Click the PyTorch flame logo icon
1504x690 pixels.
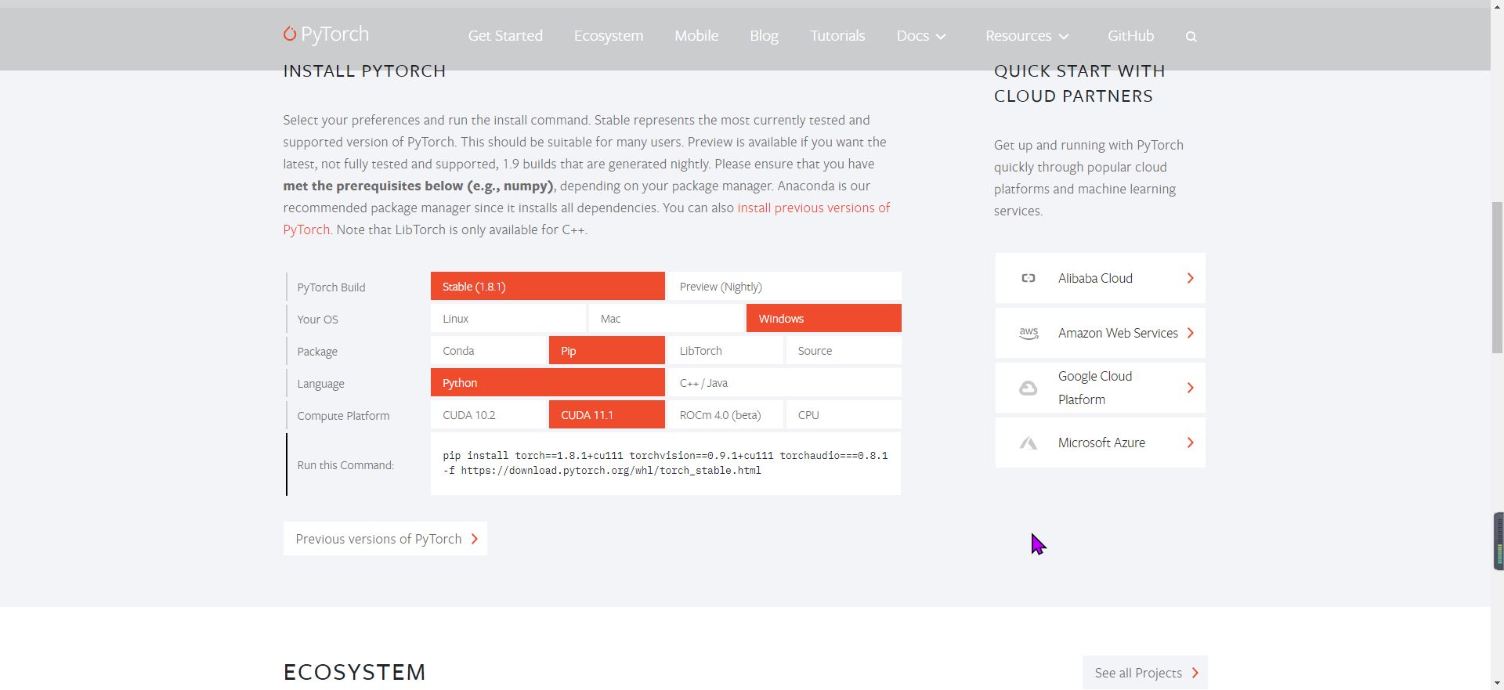(290, 34)
